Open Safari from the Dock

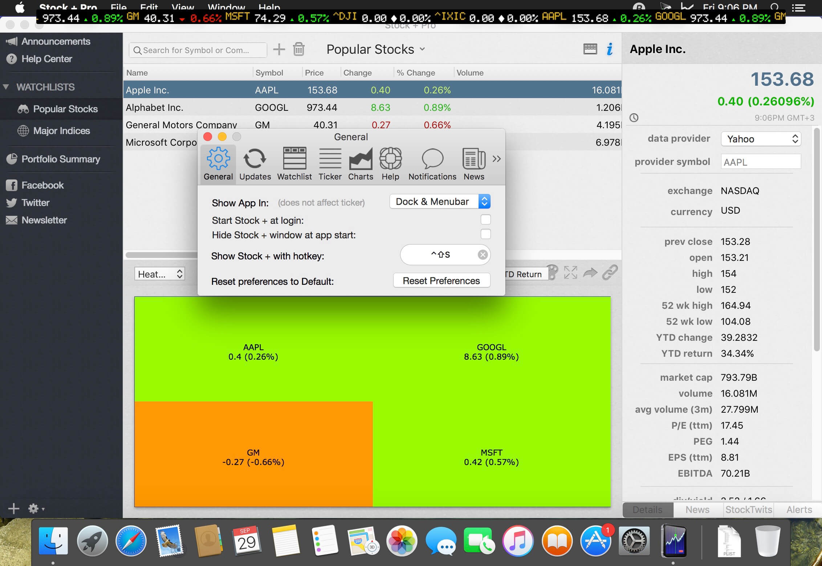131,541
